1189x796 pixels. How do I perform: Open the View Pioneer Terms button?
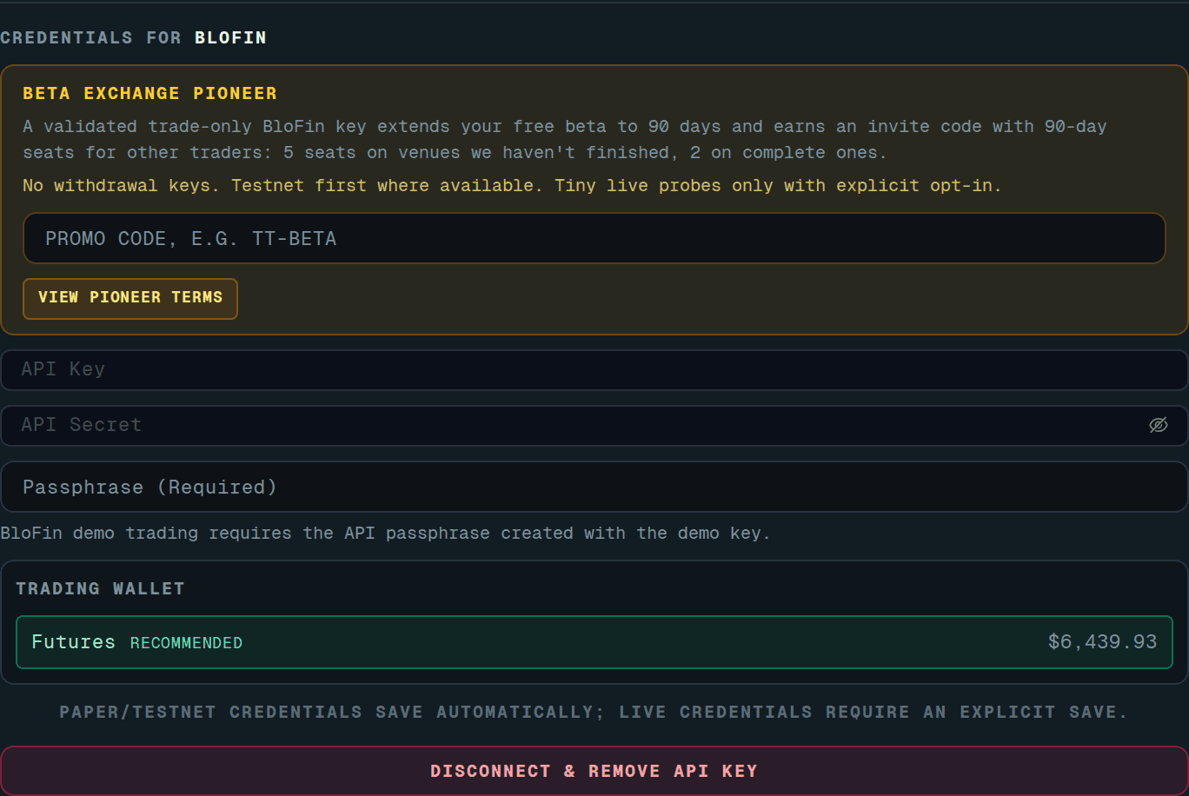tap(130, 298)
